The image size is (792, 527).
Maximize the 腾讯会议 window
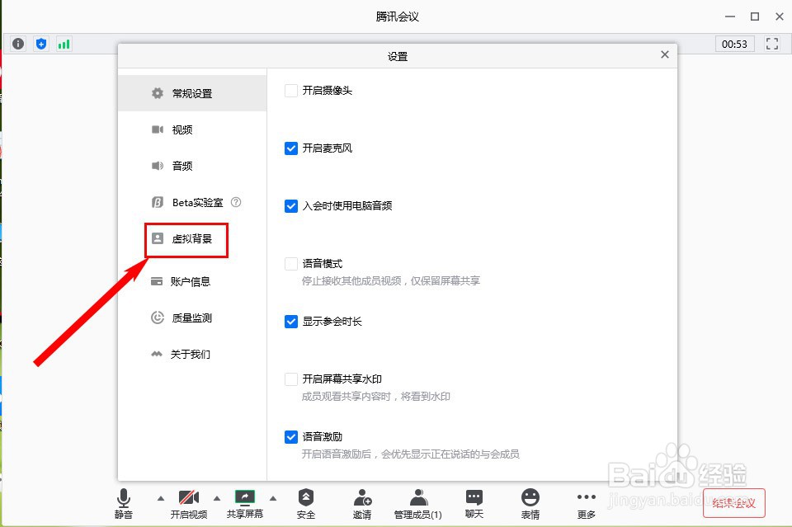pos(755,16)
